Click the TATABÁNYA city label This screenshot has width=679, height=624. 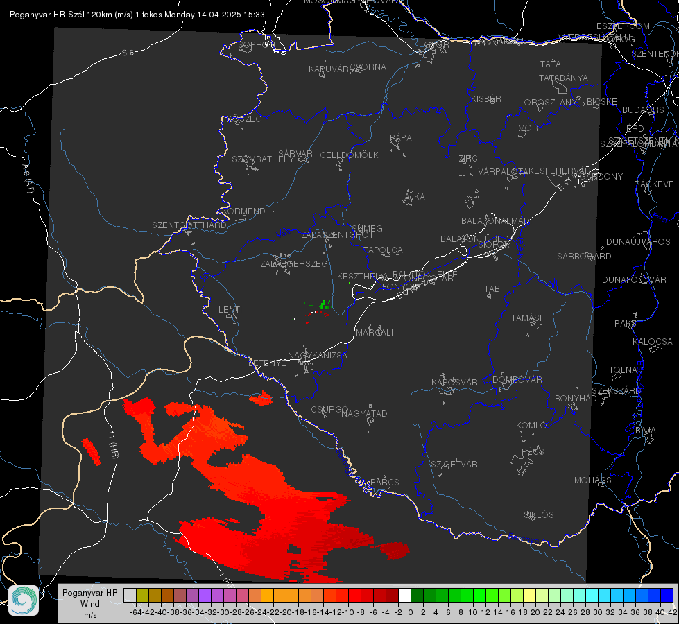[x=563, y=78]
